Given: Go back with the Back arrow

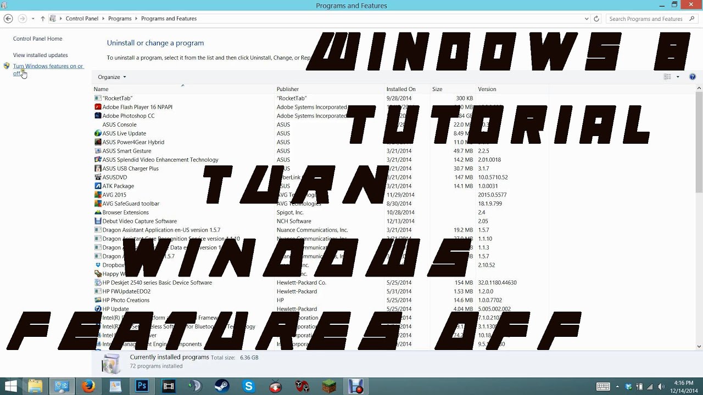Looking at the screenshot, I should 8,19.
